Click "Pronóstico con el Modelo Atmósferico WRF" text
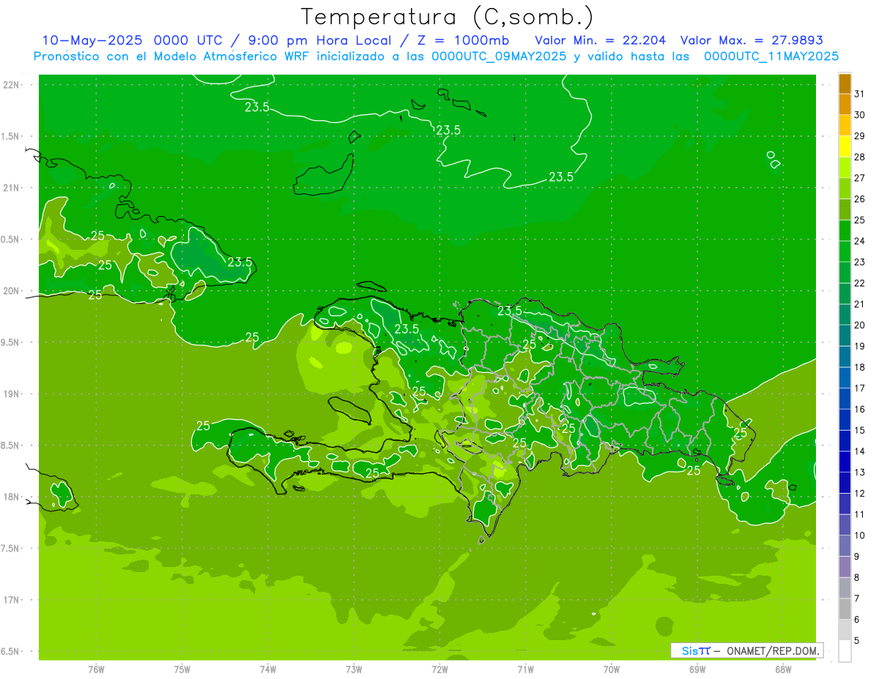Image resolution: width=879 pixels, height=679 pixels. click(173, 56)
